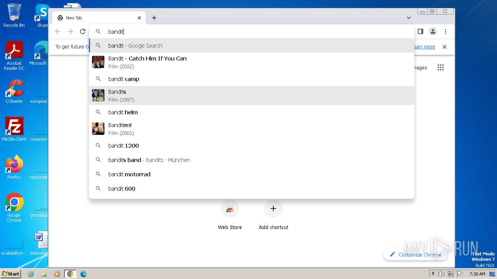Open File Explorer from the taskbar
497x279 pixels.
tap(44, 274)
